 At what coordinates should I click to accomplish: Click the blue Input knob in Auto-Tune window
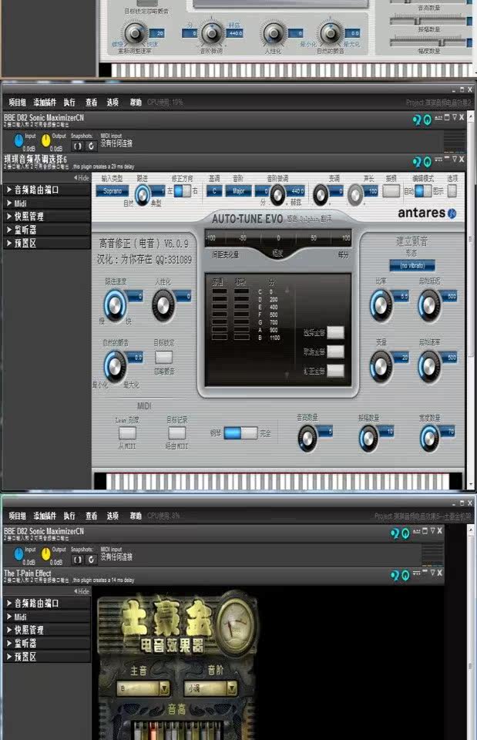pos(18,140)
